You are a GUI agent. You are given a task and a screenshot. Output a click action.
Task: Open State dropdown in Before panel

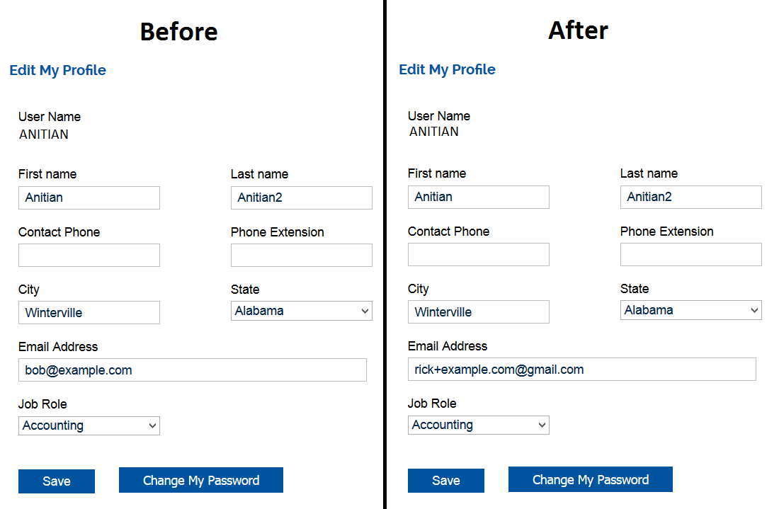tap(301, 311)
